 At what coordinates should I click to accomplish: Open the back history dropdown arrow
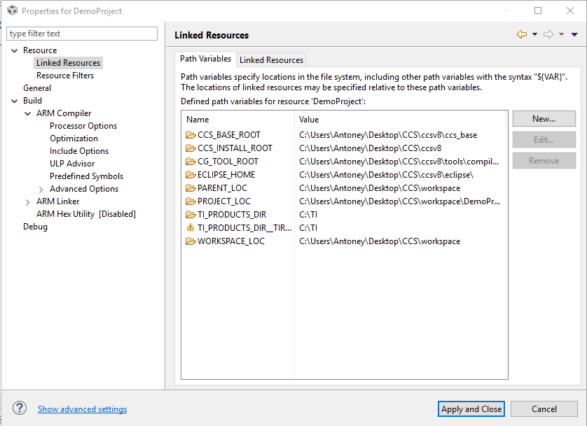[x=534, y=34]
